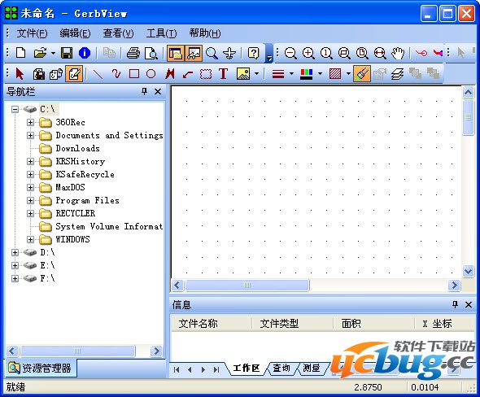The width and height of the screenshot is (480, 397).
Task: Expand the Documents and Settings folder
Action: 30,135
